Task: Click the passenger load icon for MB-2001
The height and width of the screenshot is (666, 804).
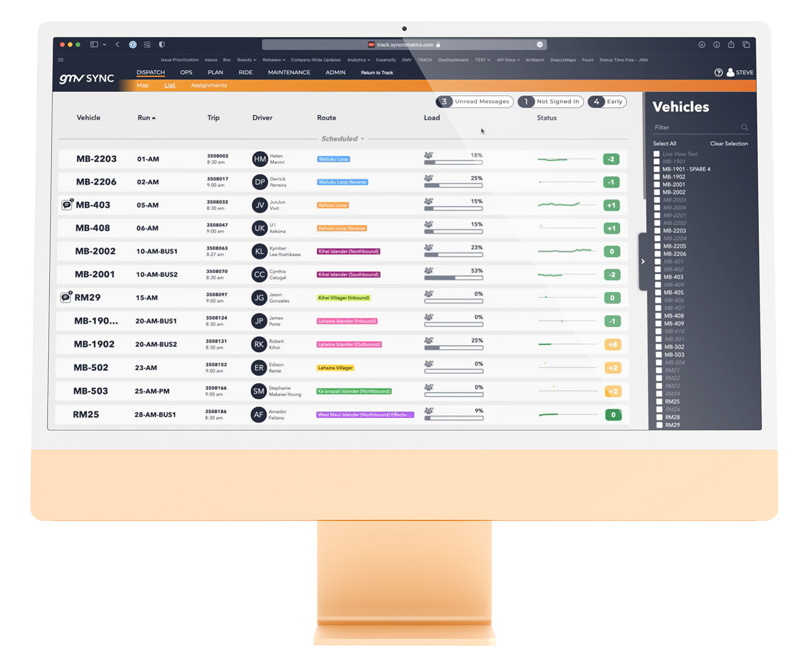Action: point(429,271)
